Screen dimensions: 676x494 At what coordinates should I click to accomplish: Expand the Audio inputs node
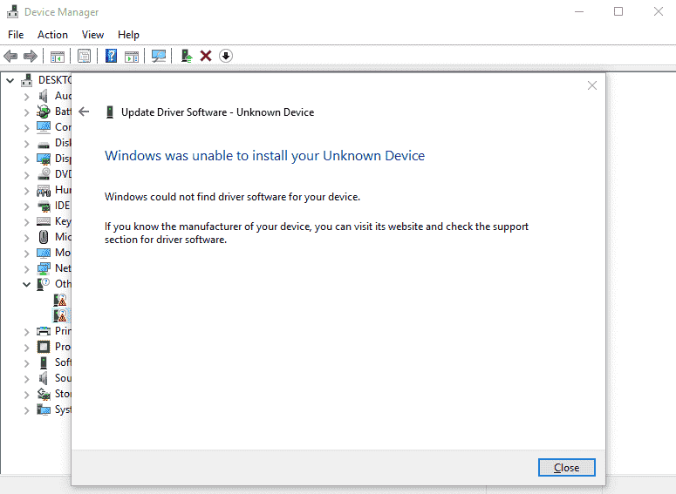27,97
